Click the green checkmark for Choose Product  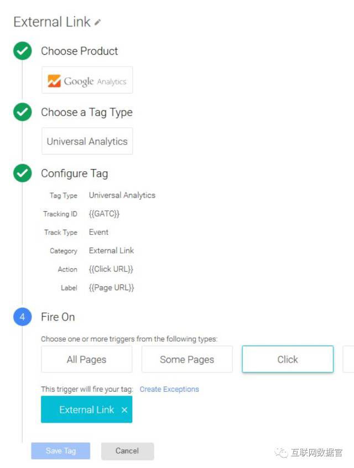(23, 51)
